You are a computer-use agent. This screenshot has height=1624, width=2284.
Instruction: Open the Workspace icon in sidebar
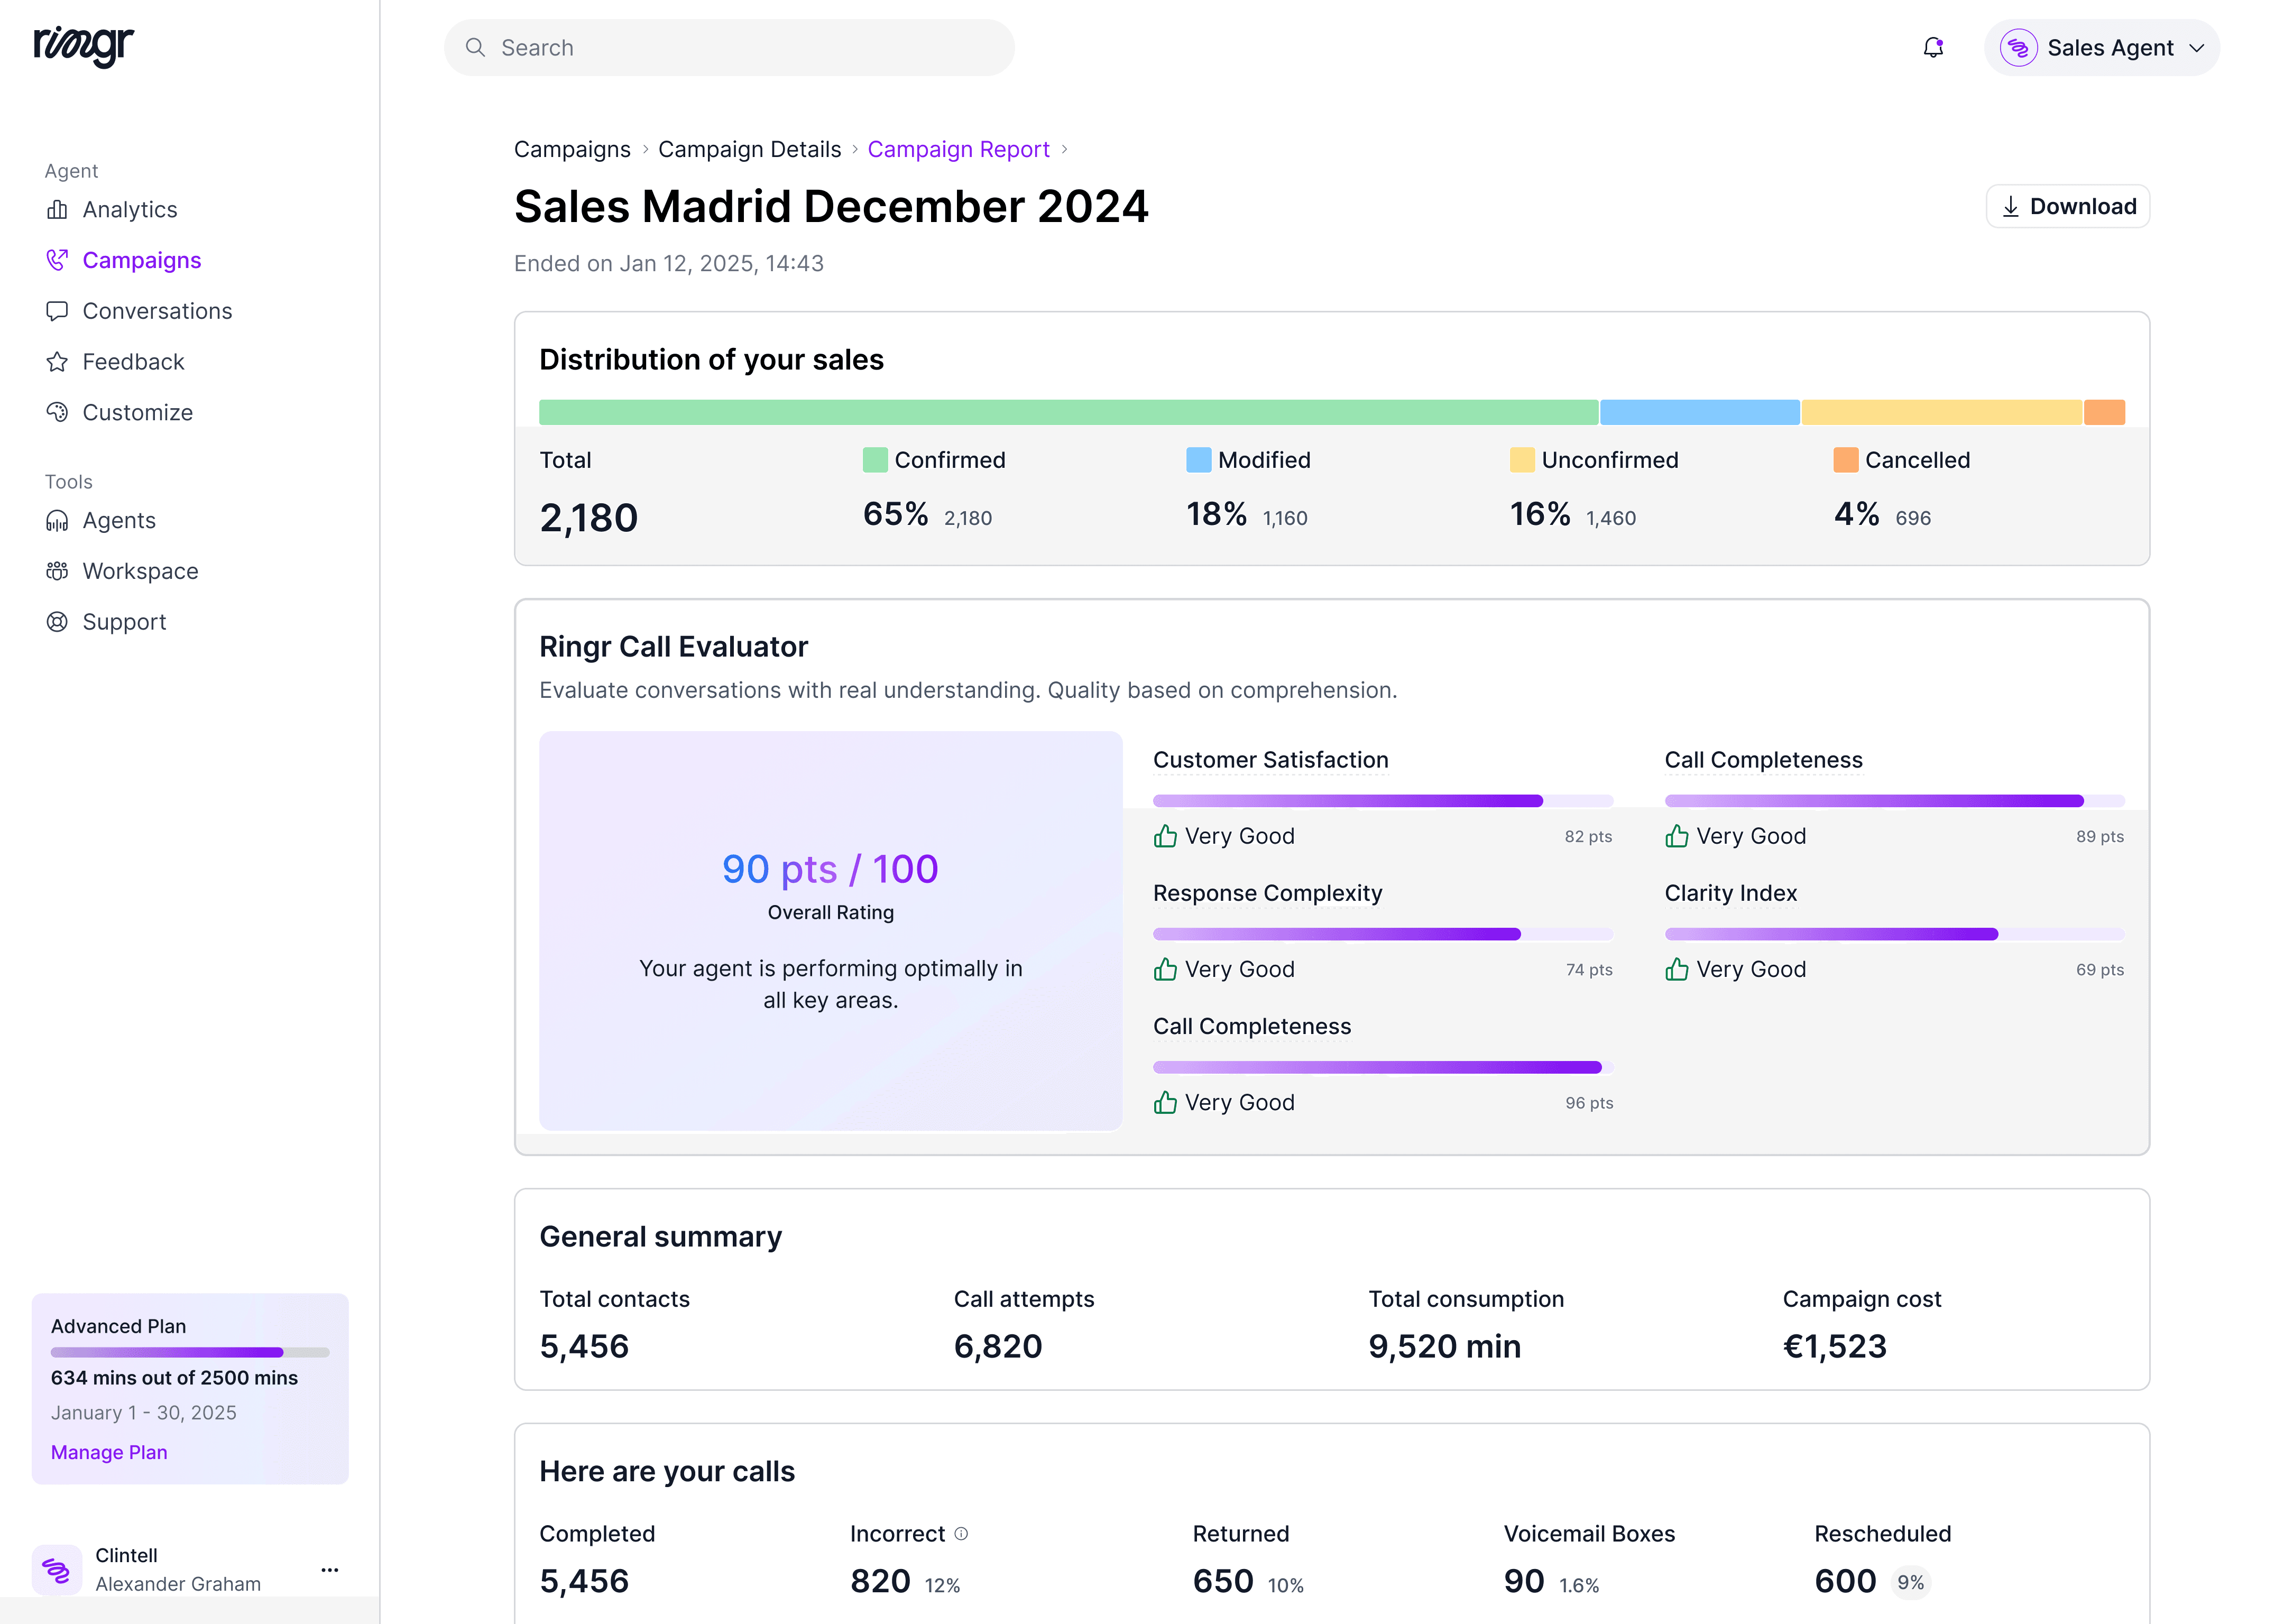pos(58,571)
